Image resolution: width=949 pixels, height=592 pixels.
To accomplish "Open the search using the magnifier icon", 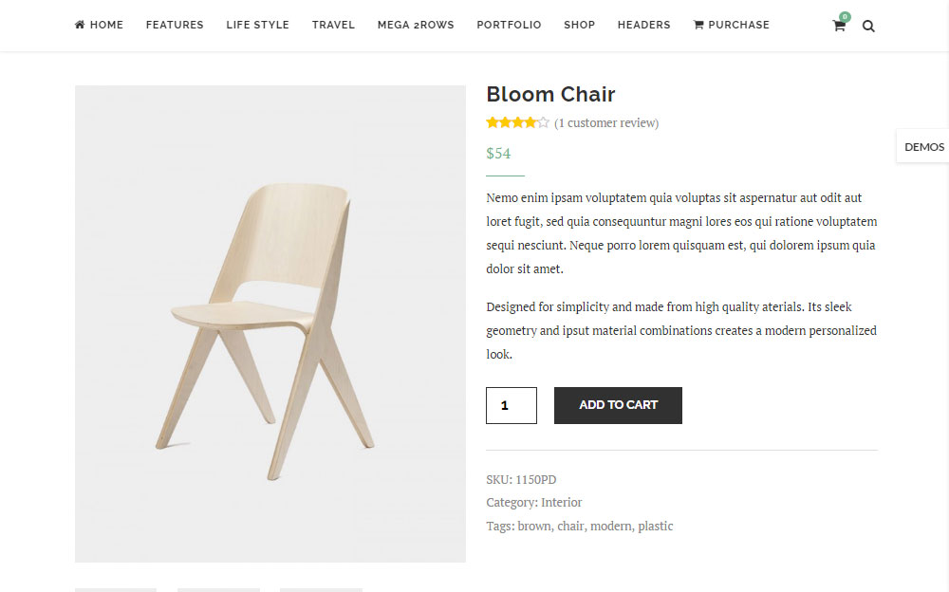I will [x=868, y=26].
